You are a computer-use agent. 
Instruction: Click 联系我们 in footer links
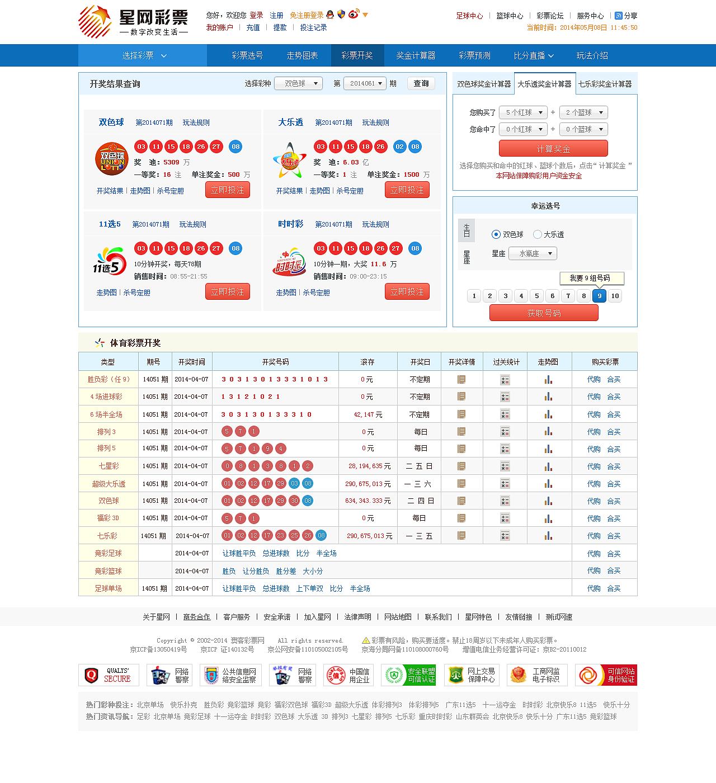point(438,617)
